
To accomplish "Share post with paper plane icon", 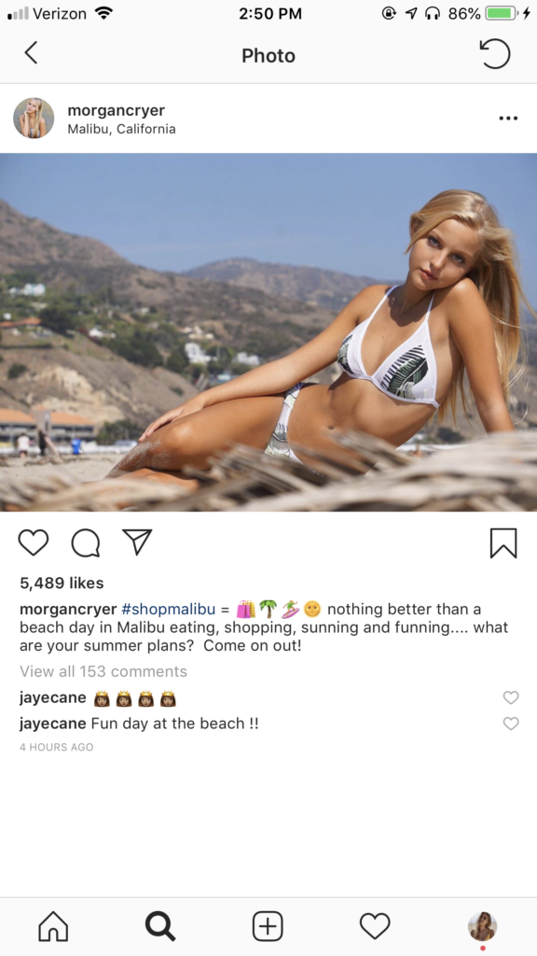I will [x=137, y=541].
